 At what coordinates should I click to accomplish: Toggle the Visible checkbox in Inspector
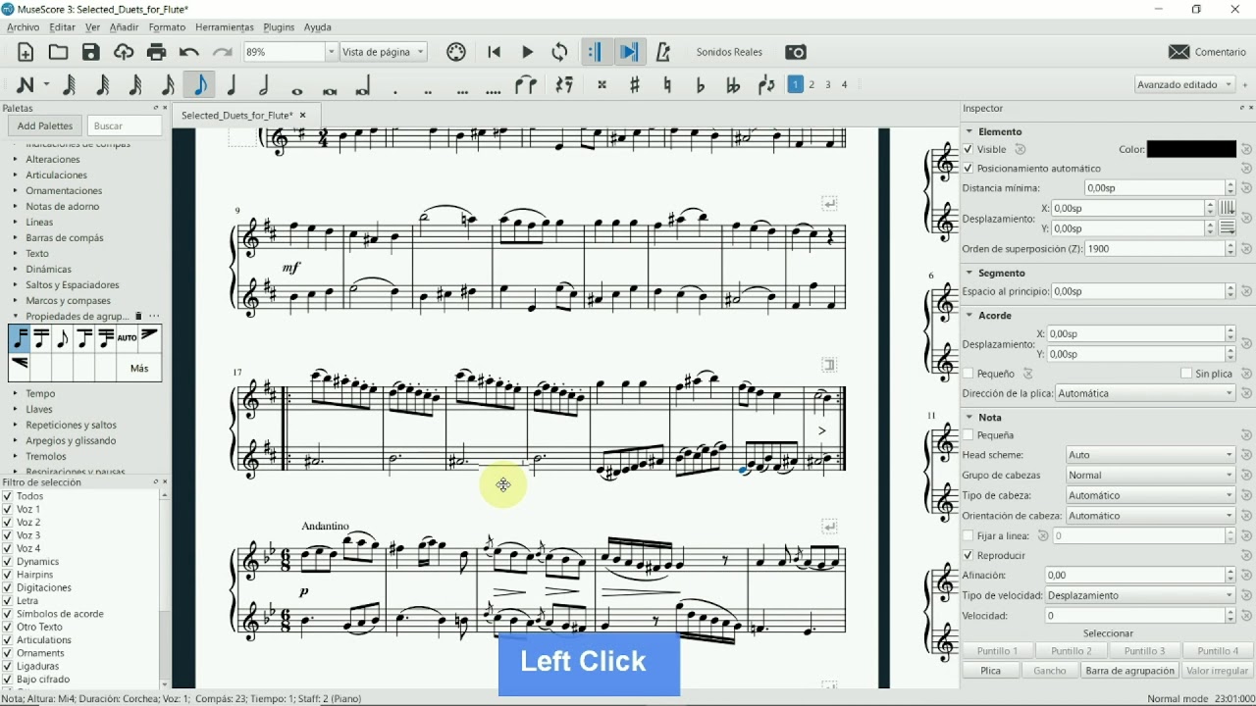coord(968,150)
